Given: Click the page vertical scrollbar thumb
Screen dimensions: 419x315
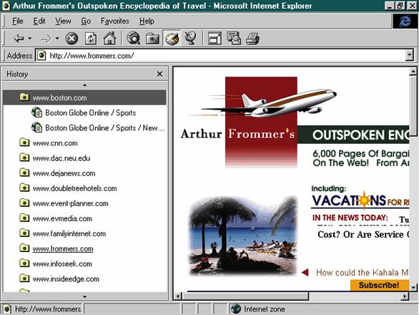Looking at the screenshot, I should (413, 105).
